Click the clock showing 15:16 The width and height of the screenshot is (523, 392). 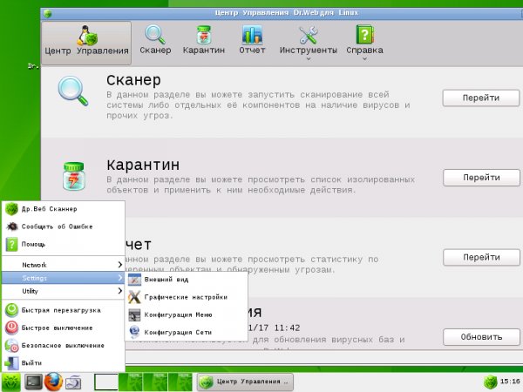pyautogui.click(x=510, y=382)
